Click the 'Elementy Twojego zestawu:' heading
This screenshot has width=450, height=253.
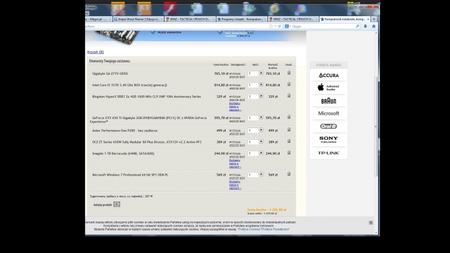pyautogui.click(x=110, y=61)
